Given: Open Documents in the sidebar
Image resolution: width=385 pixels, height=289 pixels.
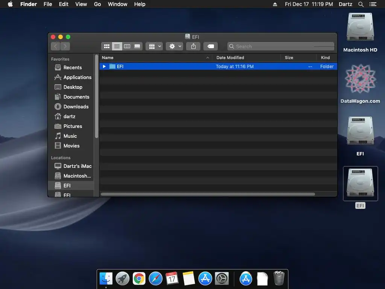Looking at the screenshot, I should point(71,97).
